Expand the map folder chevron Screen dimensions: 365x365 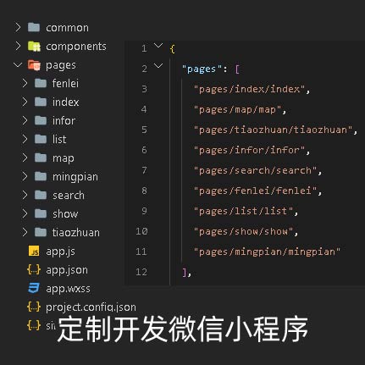(x=25, y=158)
